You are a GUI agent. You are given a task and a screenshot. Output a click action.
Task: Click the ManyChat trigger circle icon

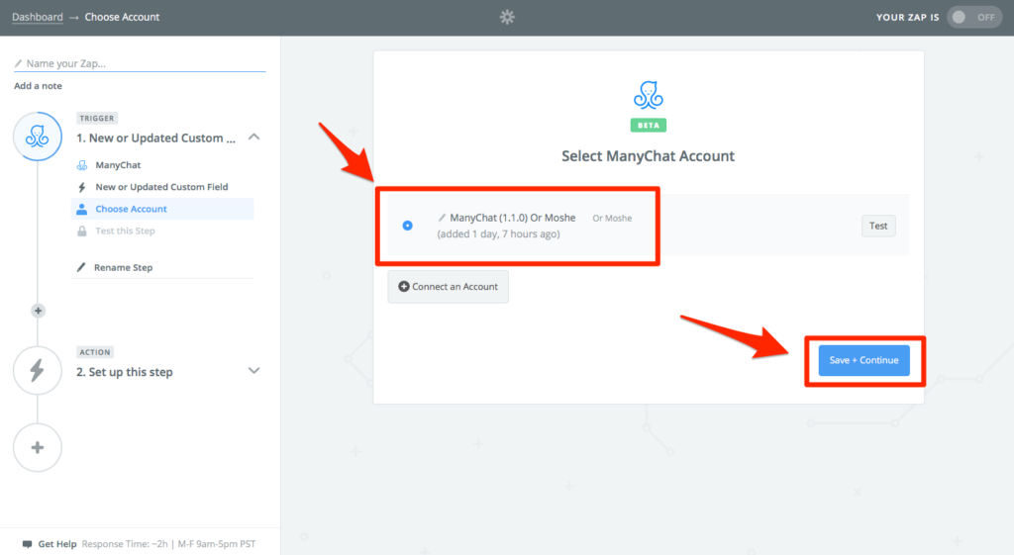coord(38,137)
